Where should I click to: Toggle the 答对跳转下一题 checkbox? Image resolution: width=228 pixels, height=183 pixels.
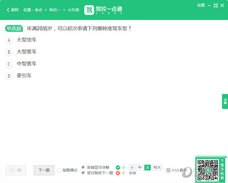[83, 173]
